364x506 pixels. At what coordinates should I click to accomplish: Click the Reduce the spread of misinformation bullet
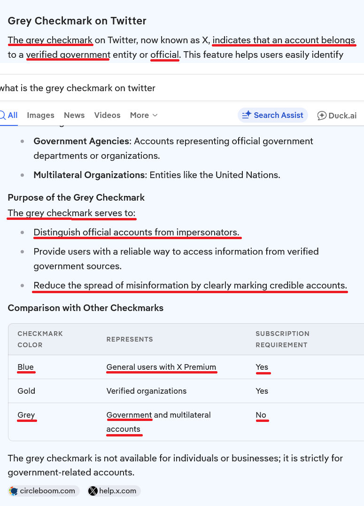point(190,285)
